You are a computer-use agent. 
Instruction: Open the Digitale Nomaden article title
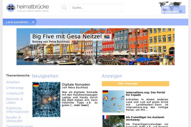(x=76, y=84)
